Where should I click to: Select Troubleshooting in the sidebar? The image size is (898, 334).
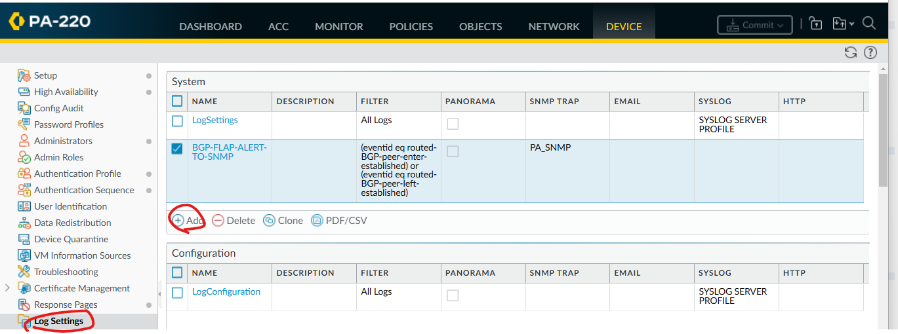(66, 272)
